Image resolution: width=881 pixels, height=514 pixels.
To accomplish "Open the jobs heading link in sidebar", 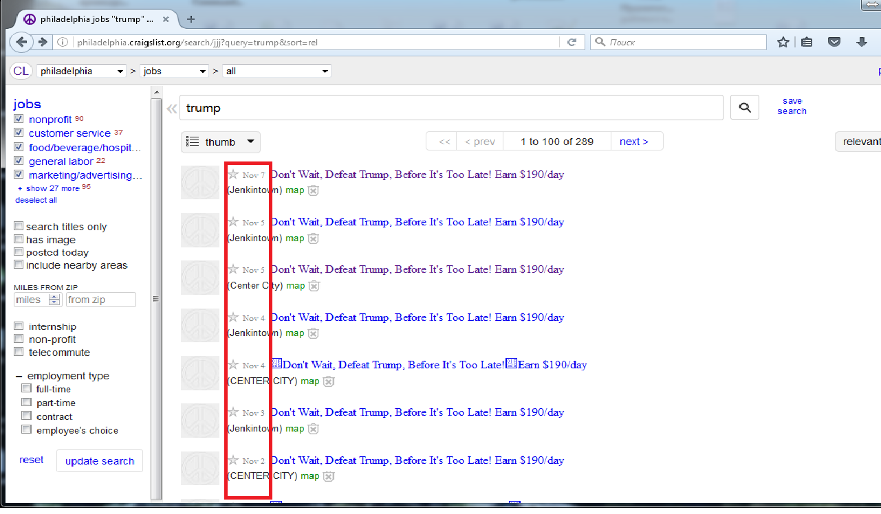I will [x=27, y=104].
